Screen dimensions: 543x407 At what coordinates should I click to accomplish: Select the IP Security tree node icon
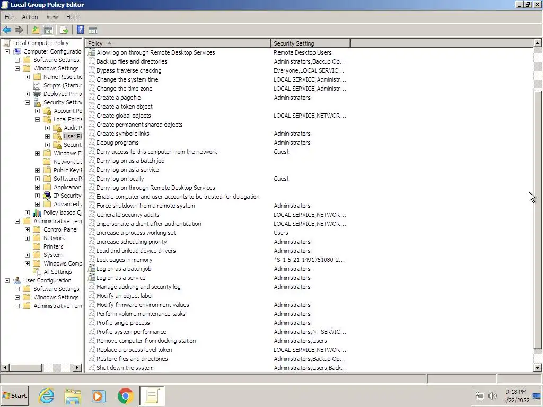coord(47,196)
